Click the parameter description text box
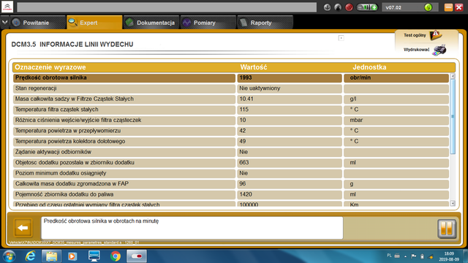The width and height of the screenshot is (468, 263). pyautogui.click(x=192, y=228)
